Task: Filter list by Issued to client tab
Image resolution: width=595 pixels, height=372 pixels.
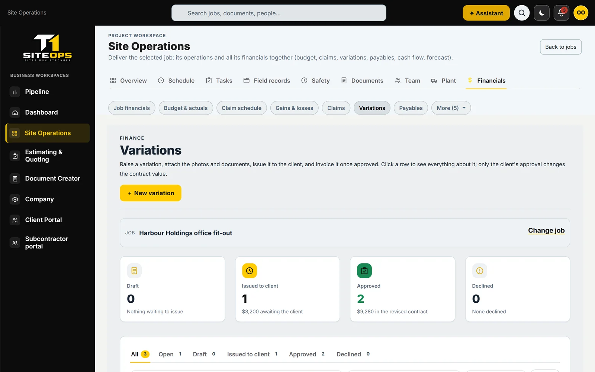Action: [x=253, y=354]
